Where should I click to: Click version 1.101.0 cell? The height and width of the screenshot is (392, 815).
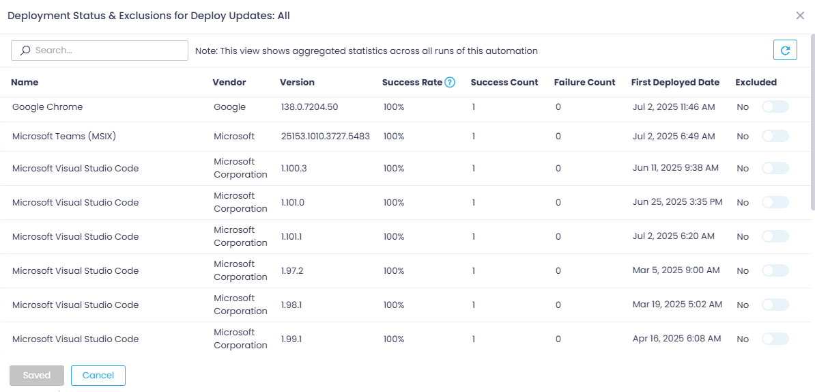pos(293,202)
